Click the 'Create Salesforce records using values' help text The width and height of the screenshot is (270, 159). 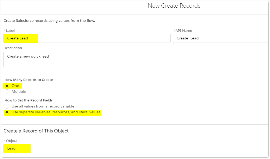[x=49, y=20]
